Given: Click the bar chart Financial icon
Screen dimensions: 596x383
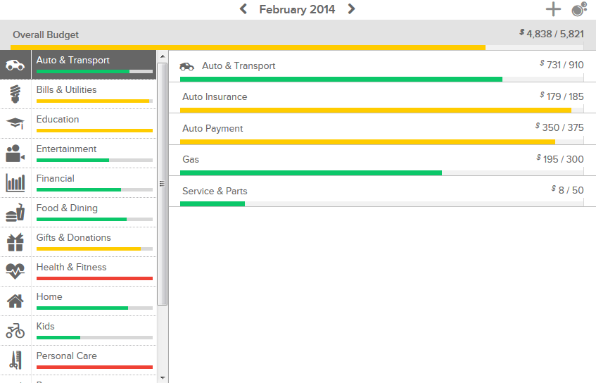Looking at the screenshot, I should [15, 182].
